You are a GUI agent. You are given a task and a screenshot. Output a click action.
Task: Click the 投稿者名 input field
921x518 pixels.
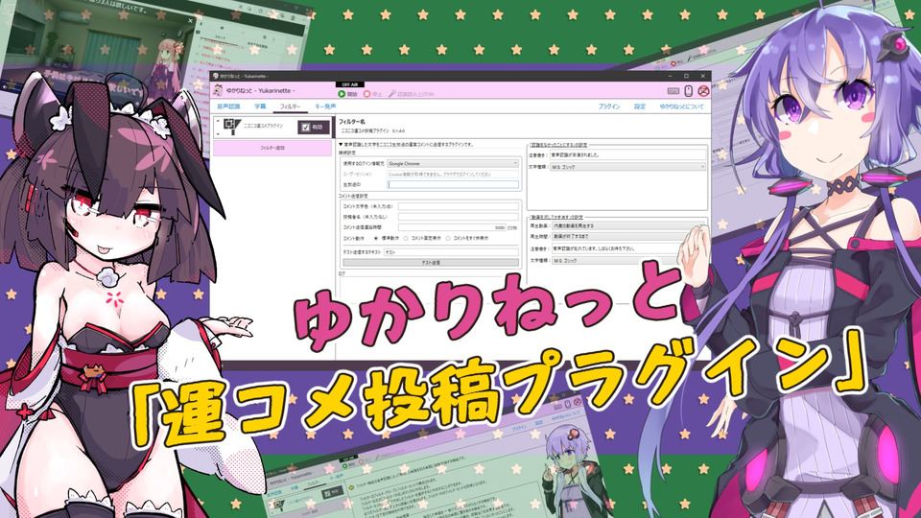click(459, 217)
